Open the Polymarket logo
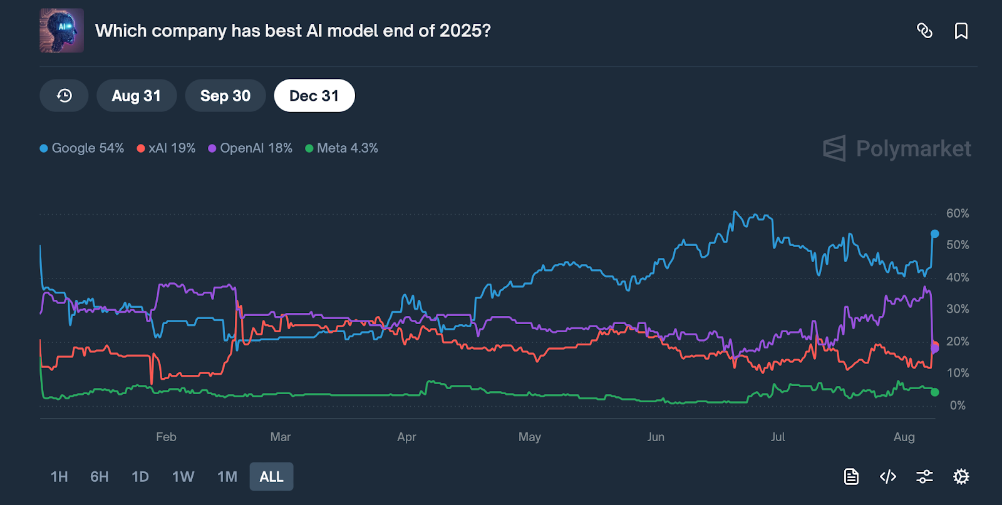Image resolution: width=1002 pixels, height=505 pixels. tap(897, 148)
